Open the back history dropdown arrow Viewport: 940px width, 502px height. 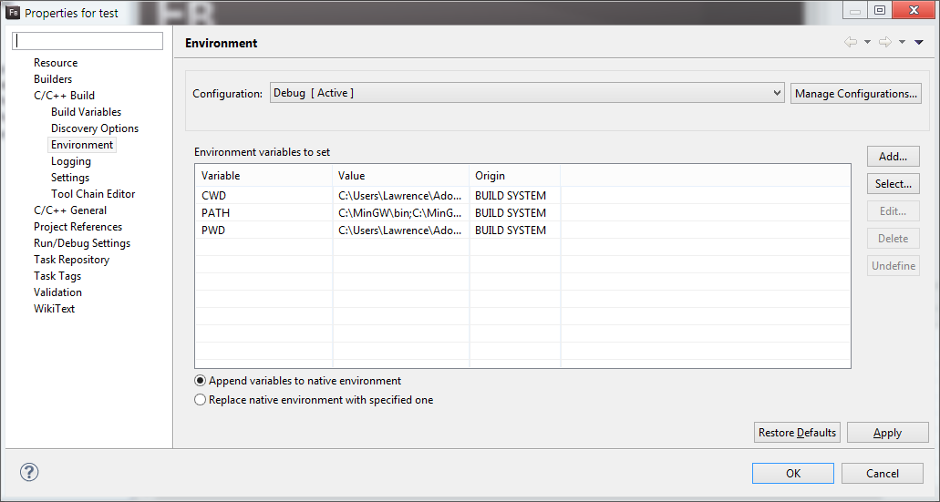coord(867,42)
